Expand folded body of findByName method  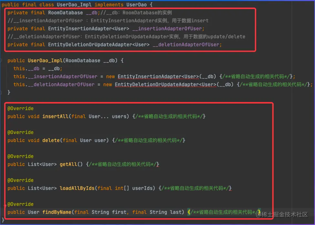tap(224, 212)
